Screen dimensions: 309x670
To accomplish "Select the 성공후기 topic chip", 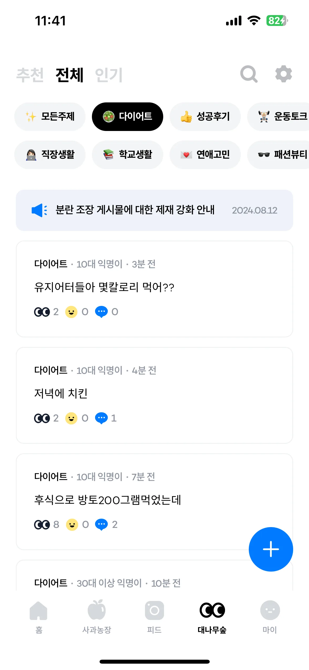I will tap(205, 117).
